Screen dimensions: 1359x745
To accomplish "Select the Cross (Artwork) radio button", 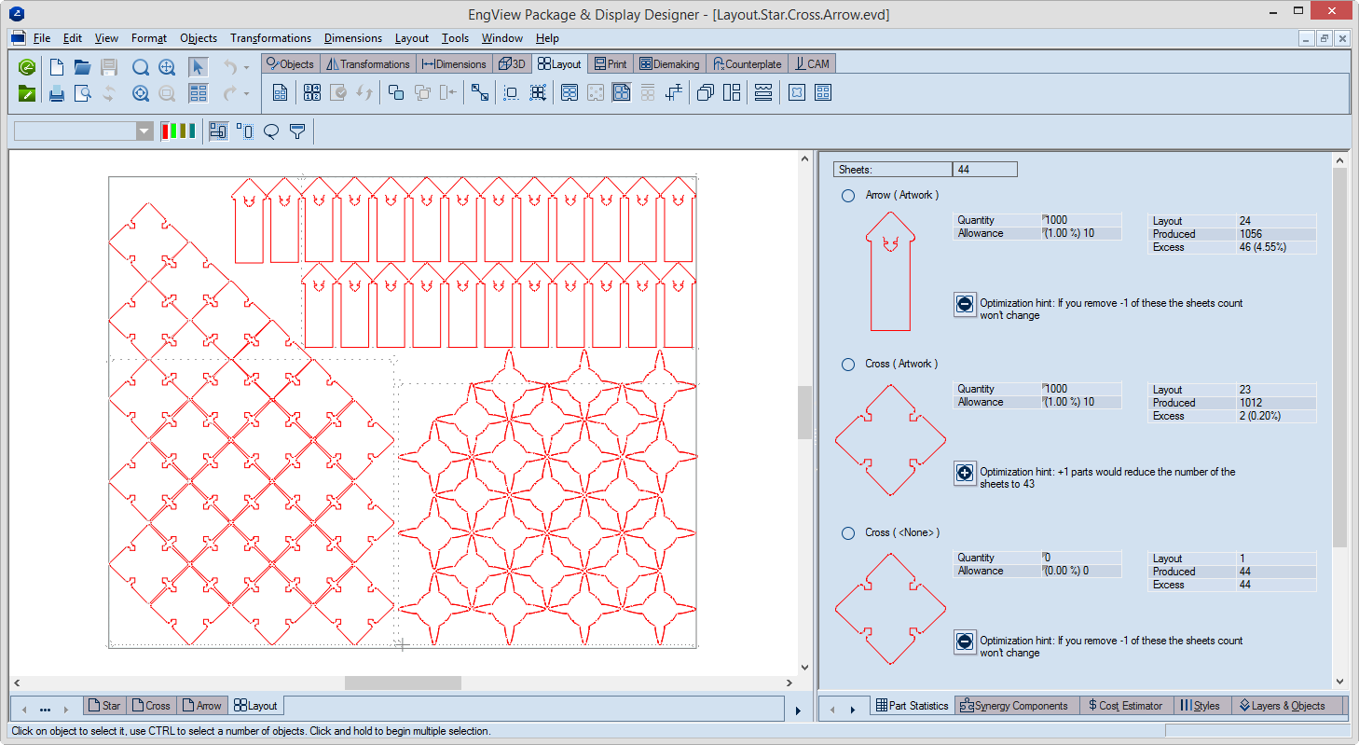I will point(848,365).
